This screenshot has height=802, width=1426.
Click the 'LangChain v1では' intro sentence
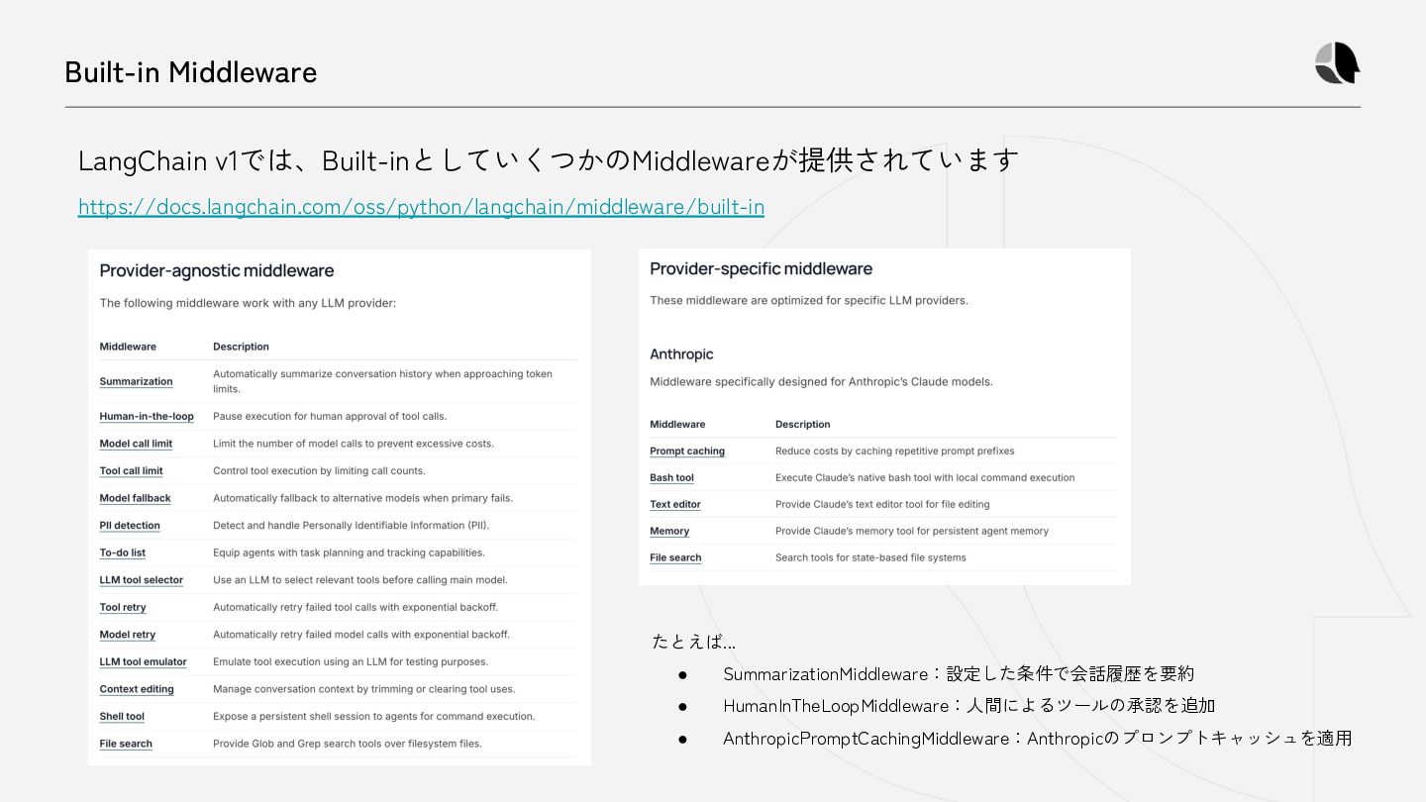tap(548, 159)
